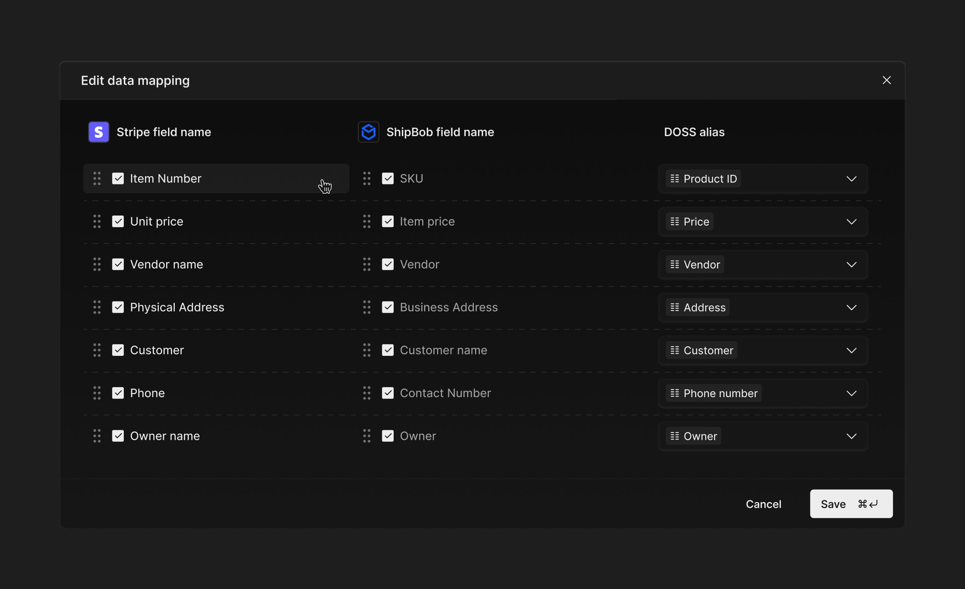Click the list icon inside Product ID alias

[674, 179]
